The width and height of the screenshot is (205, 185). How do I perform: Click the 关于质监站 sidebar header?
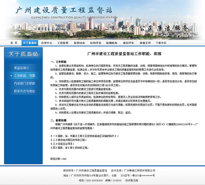click(x=23, y=54)
